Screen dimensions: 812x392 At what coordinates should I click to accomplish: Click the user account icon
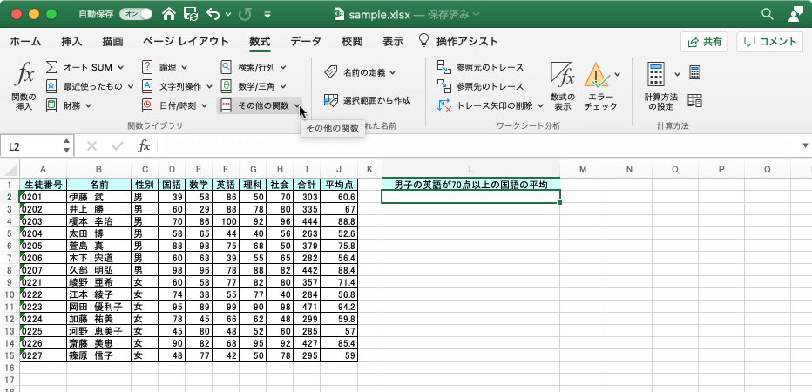[x=795, y=15]
